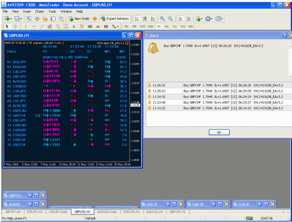Click the New Order button
292x222 pixels.
(79, 19)
